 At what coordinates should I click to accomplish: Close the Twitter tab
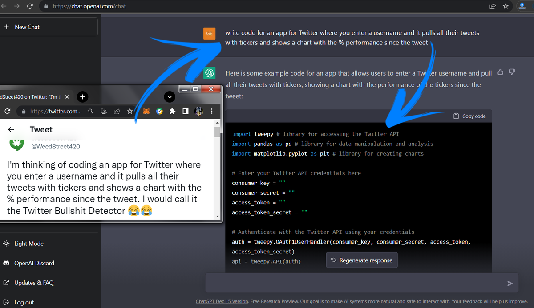tap(67, 97)
